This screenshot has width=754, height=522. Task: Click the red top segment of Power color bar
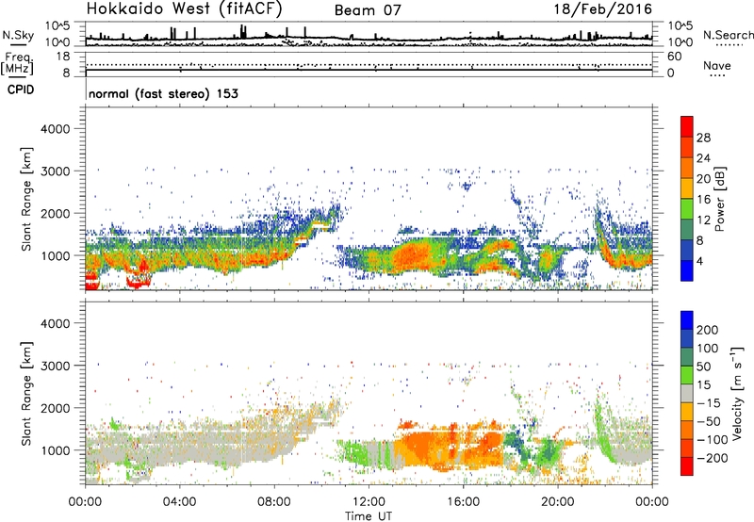tap(687, 126)
